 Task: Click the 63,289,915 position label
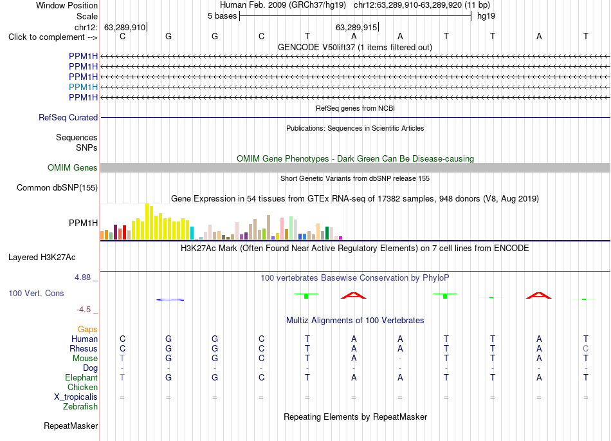[356, 27]
